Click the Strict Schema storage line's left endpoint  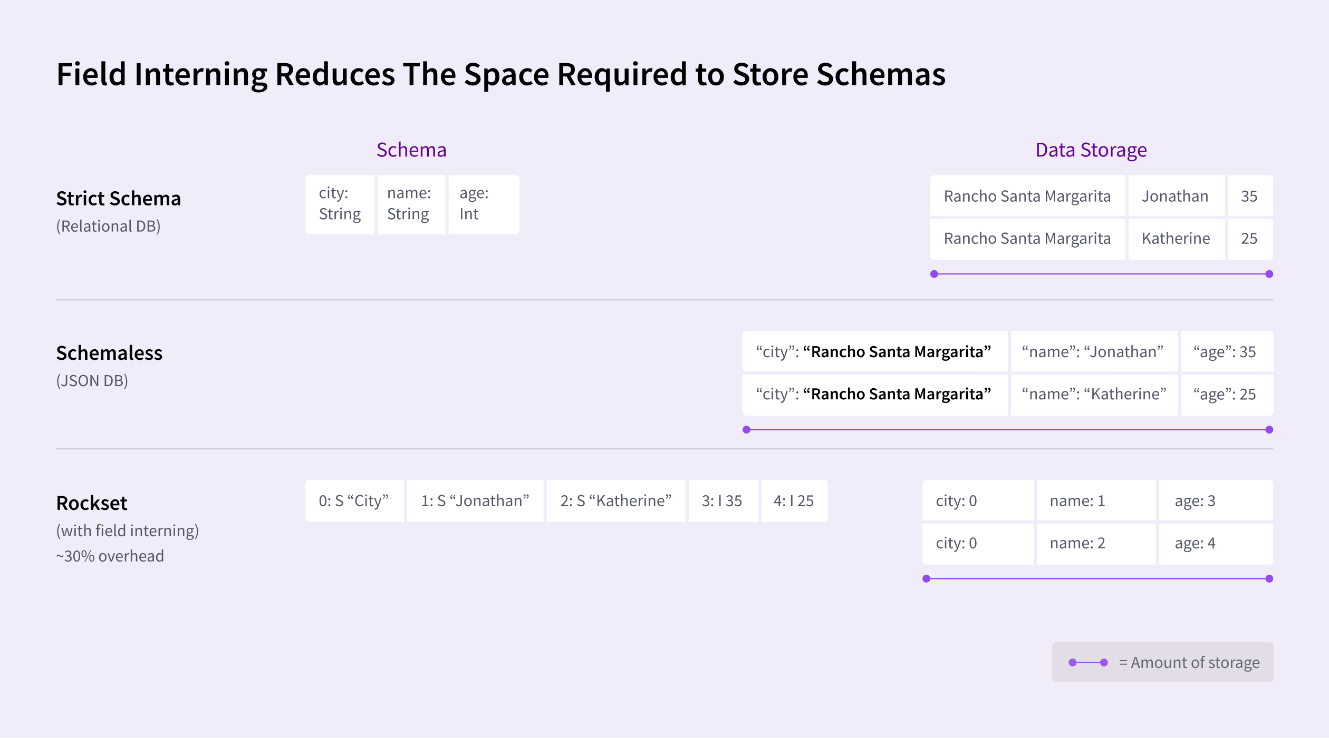[934, 274]
